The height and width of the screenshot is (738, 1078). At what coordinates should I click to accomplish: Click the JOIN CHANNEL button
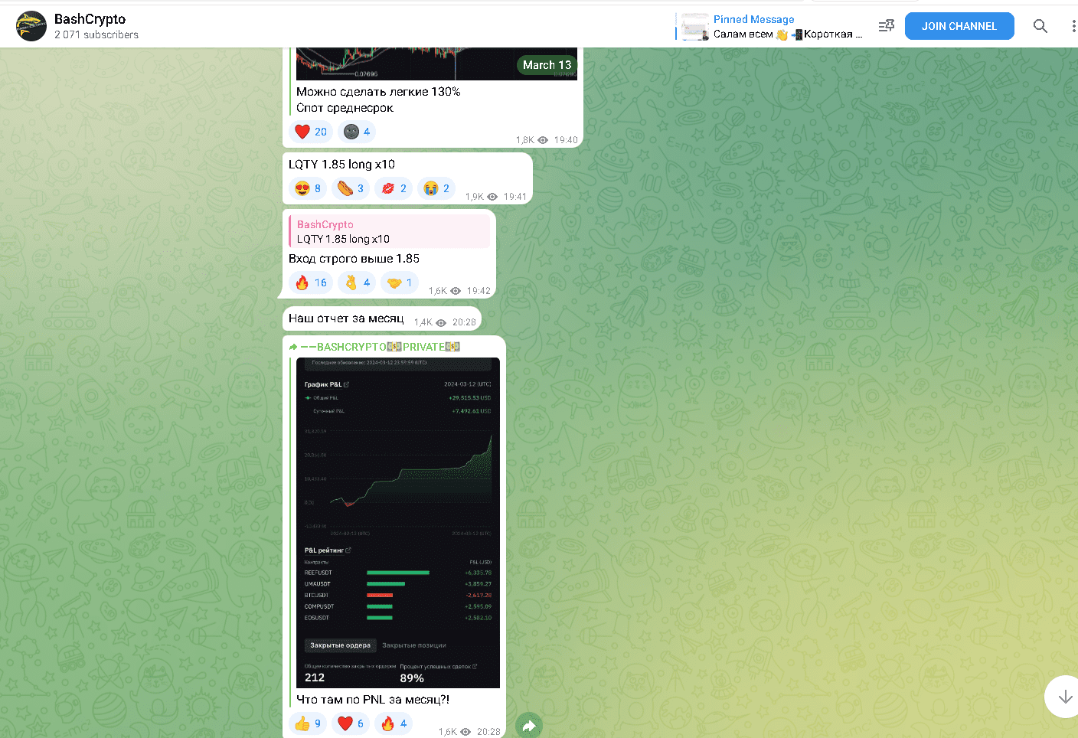point(959,26)
